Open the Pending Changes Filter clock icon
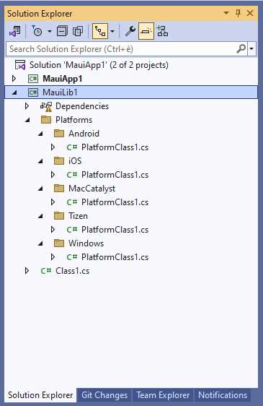The image size is (263, 406). (x=37, y=31)
